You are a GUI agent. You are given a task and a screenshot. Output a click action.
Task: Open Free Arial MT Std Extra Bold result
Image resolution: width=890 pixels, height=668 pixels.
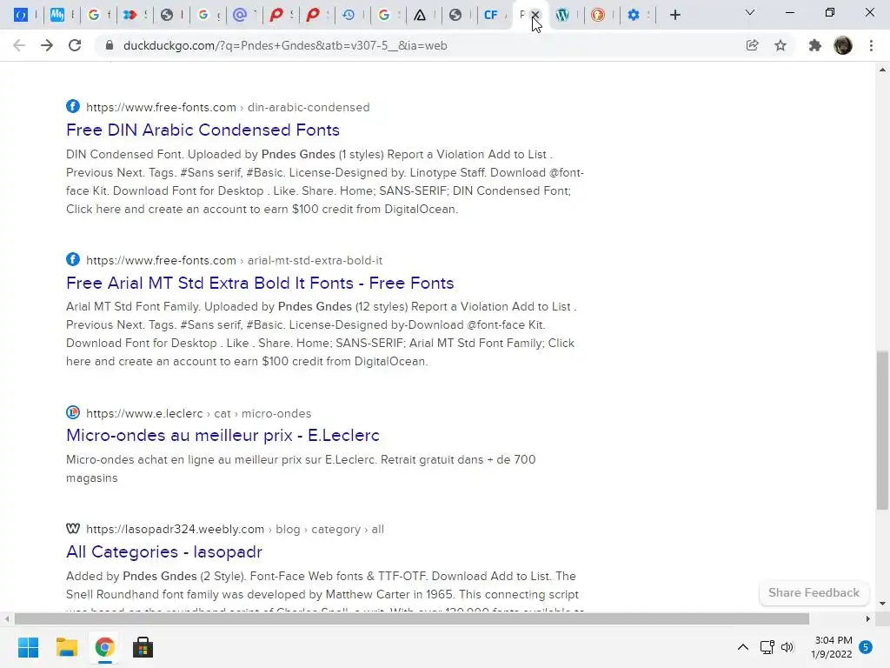pyautogui.click(x=260, y=283)
